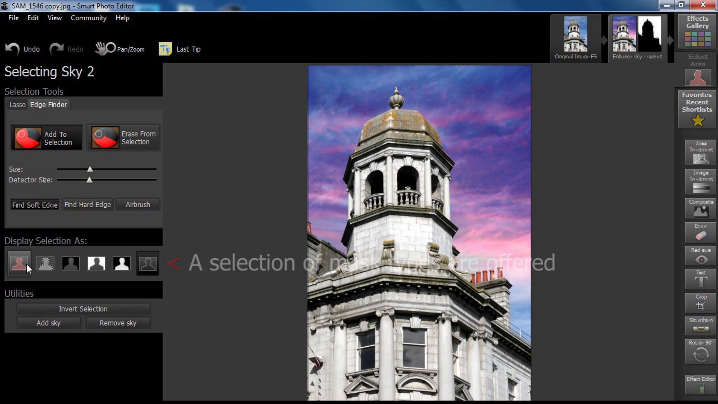Display selection as red overlay mask

pyautogui.click(x=19, y=263)
